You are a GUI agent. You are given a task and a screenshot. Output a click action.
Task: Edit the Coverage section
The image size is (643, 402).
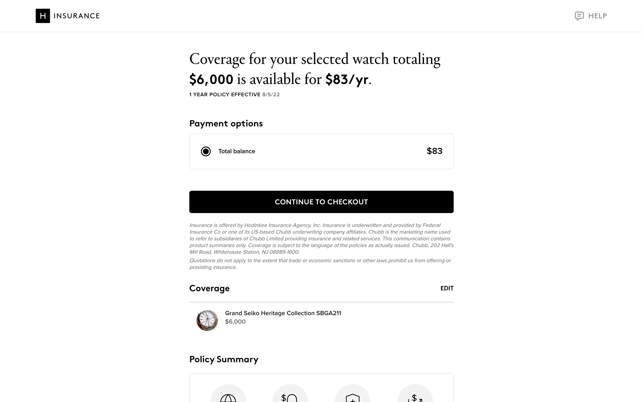point(447,288)
